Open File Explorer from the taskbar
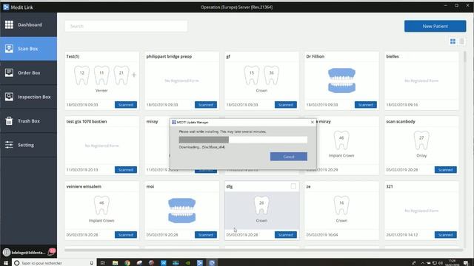Viewport: 474px width, 266px height. (116, 263)
